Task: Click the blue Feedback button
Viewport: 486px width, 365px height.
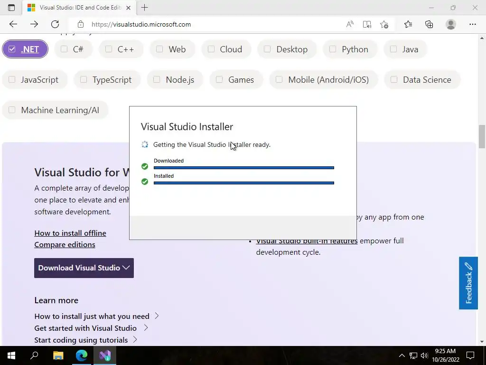Action: pyautogui.click(x=468, y=283)
